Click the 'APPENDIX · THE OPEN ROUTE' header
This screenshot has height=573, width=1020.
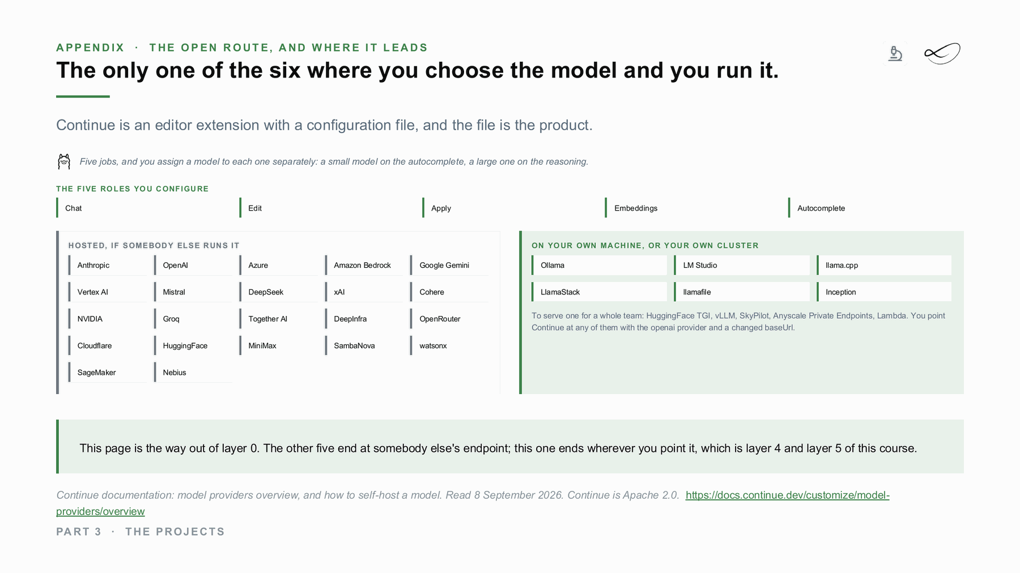coord(242,48)
